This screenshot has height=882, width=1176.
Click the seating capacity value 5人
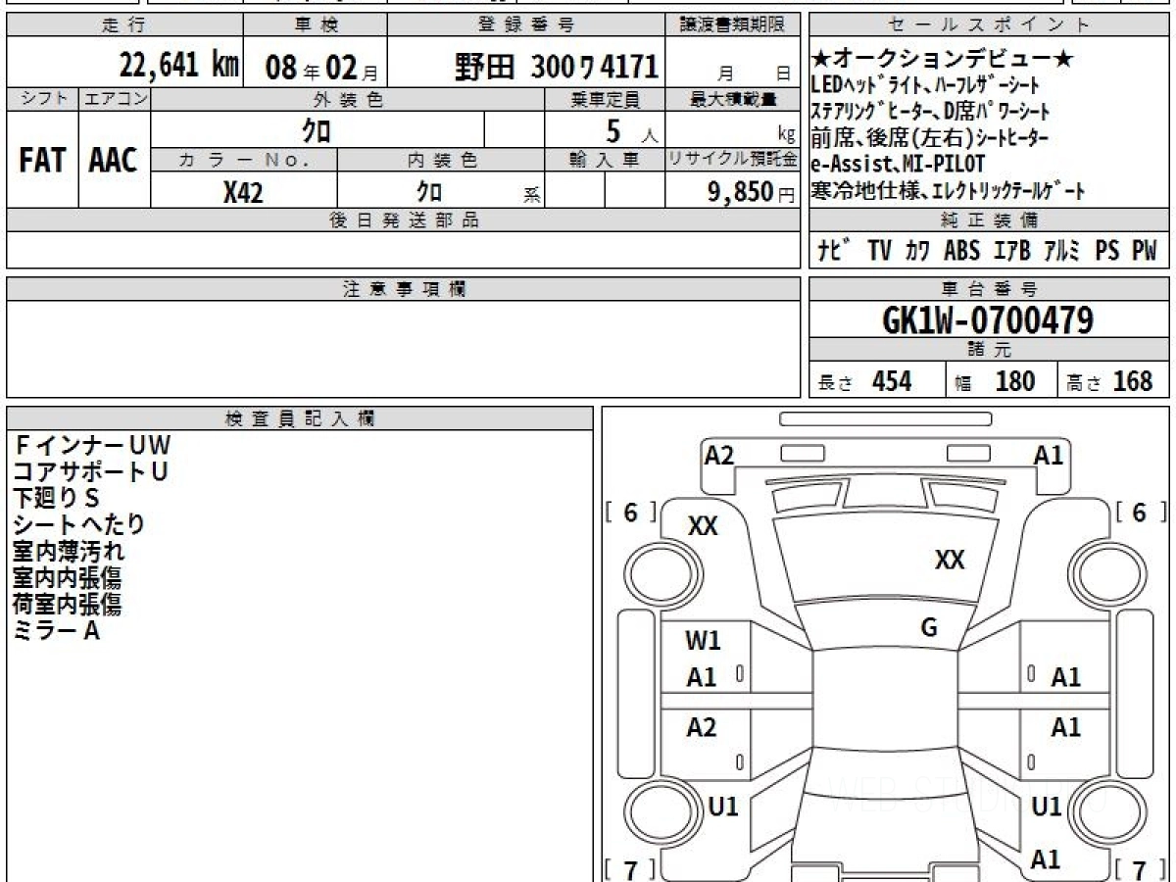tap(632, 131)
